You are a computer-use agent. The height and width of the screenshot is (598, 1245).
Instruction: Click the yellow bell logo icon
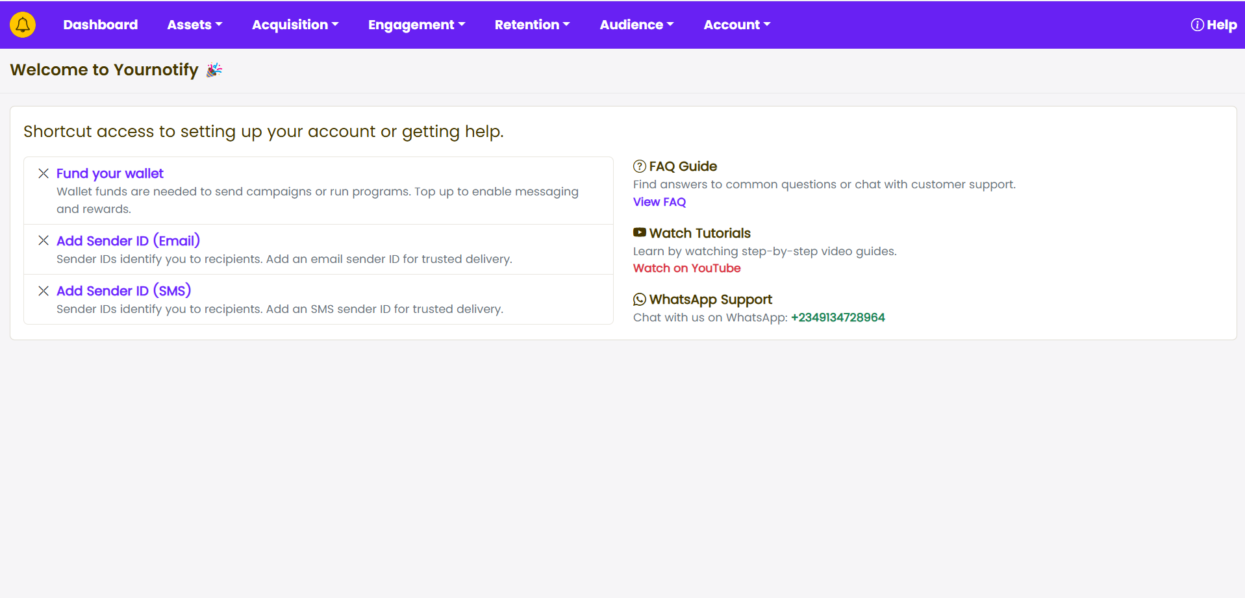[x=23, y=25]
